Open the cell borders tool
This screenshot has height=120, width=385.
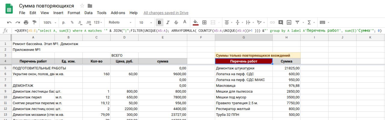click(204, 22)
